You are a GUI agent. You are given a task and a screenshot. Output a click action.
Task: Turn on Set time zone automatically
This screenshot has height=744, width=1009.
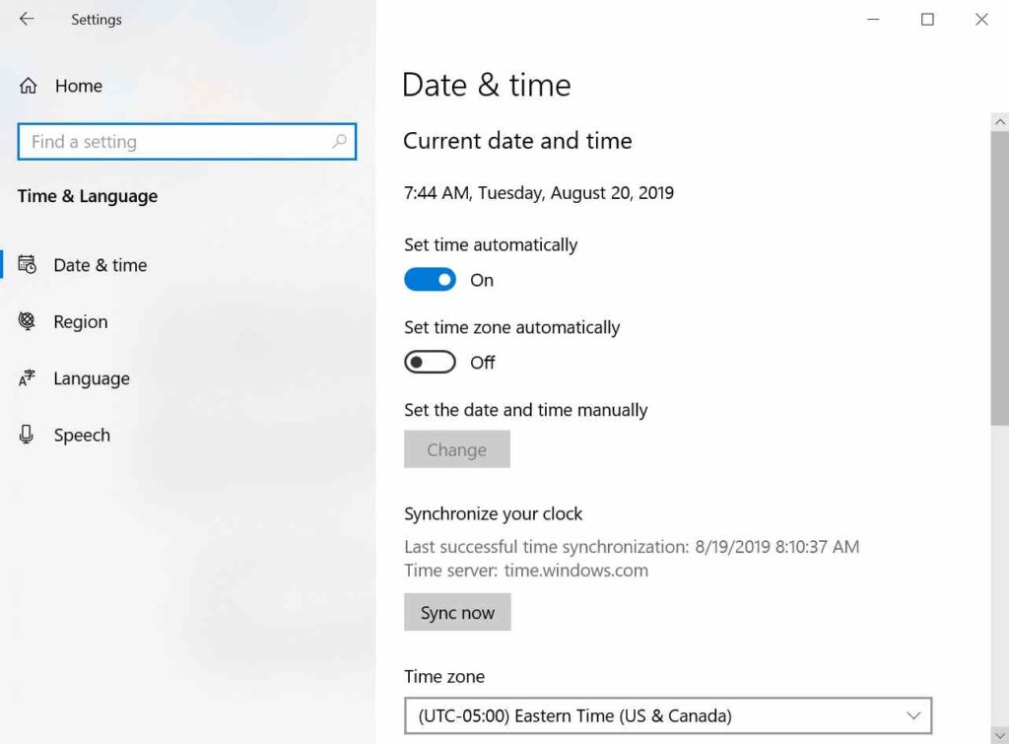tap(430, 363)
